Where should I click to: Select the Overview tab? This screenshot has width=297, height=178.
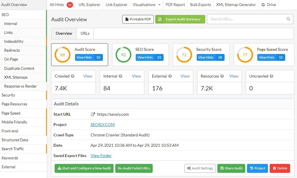click(x=64, y=34)
